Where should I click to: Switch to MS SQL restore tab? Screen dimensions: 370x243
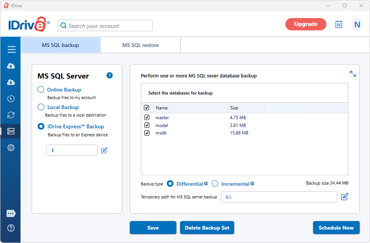(141, 45)
